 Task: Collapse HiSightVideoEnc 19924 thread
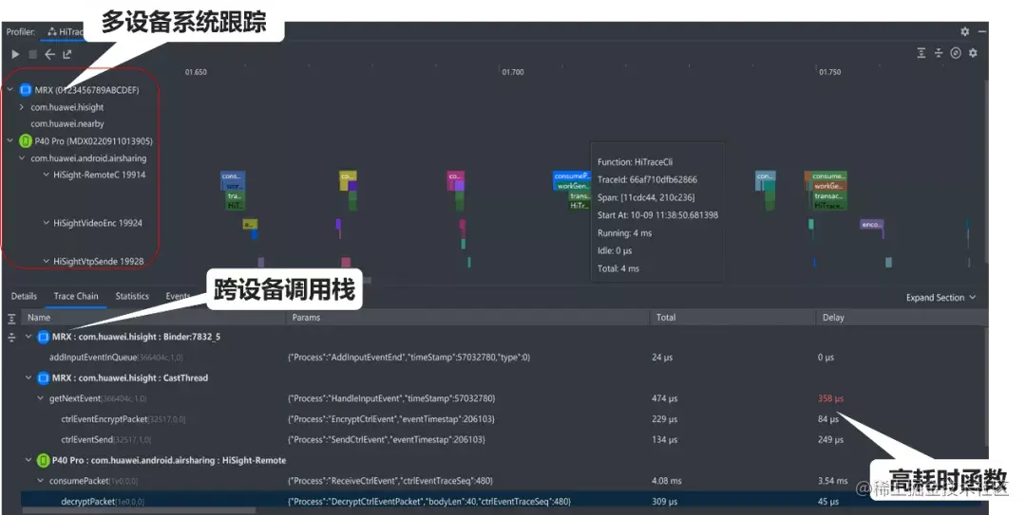pos(46,223)
